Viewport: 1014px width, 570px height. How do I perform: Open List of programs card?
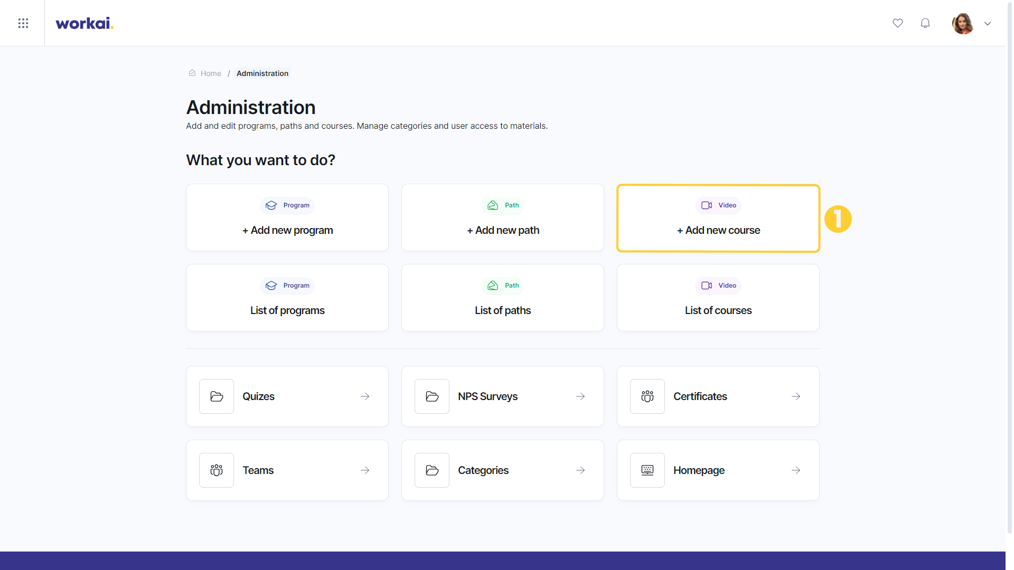click(287, 298)
